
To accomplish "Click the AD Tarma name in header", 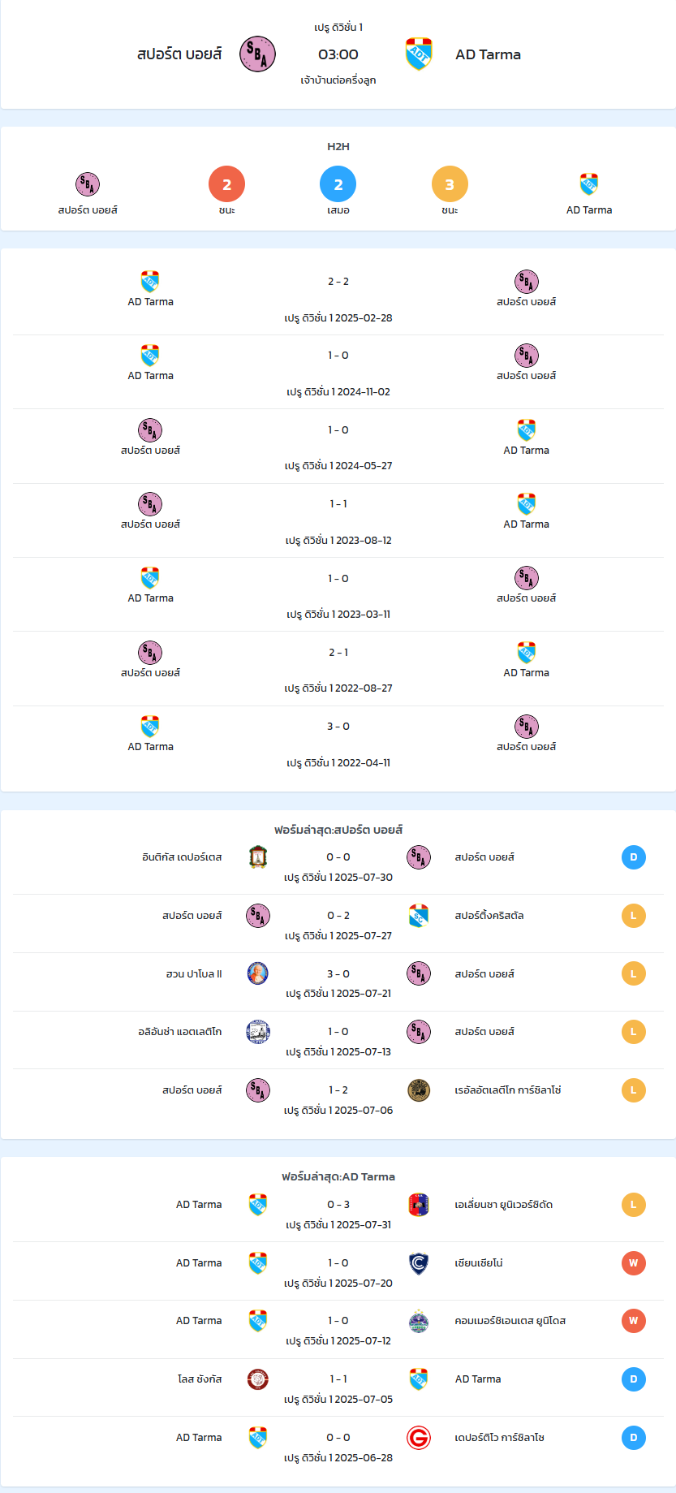I will pos(489,54).
